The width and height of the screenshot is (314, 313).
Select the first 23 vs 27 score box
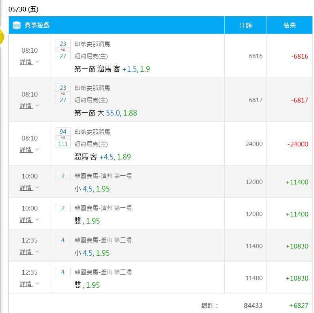(x=63, y=50)
